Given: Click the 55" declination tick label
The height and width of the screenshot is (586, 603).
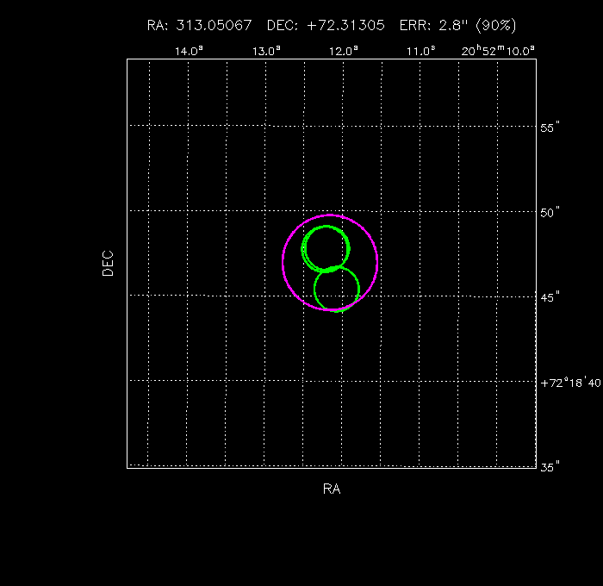Looking at the screenshot, I should [x=550, y=127].
